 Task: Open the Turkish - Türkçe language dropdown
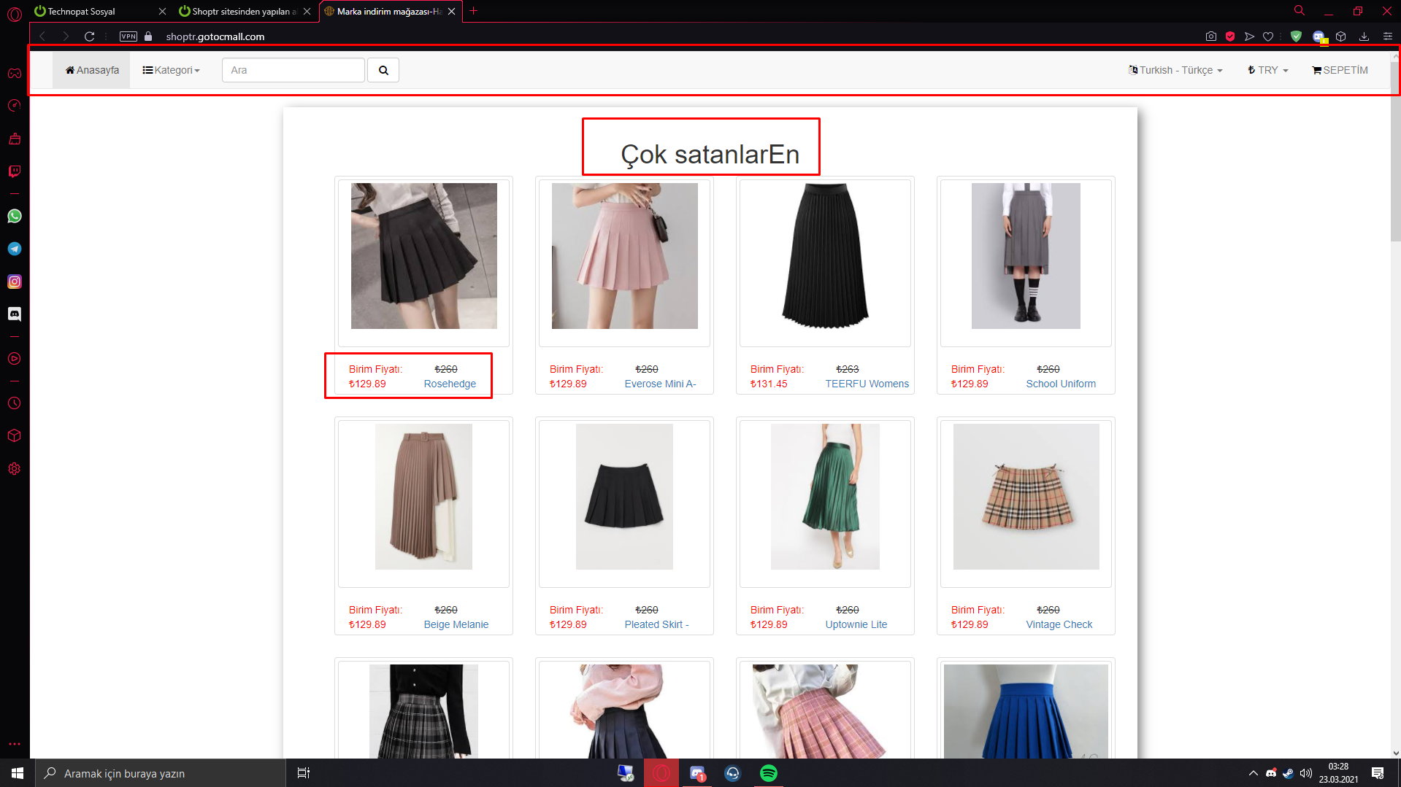tap(1175, 70)
